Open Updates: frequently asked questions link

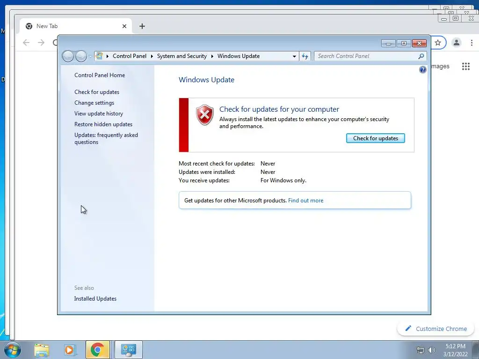(x=106, y=138)
